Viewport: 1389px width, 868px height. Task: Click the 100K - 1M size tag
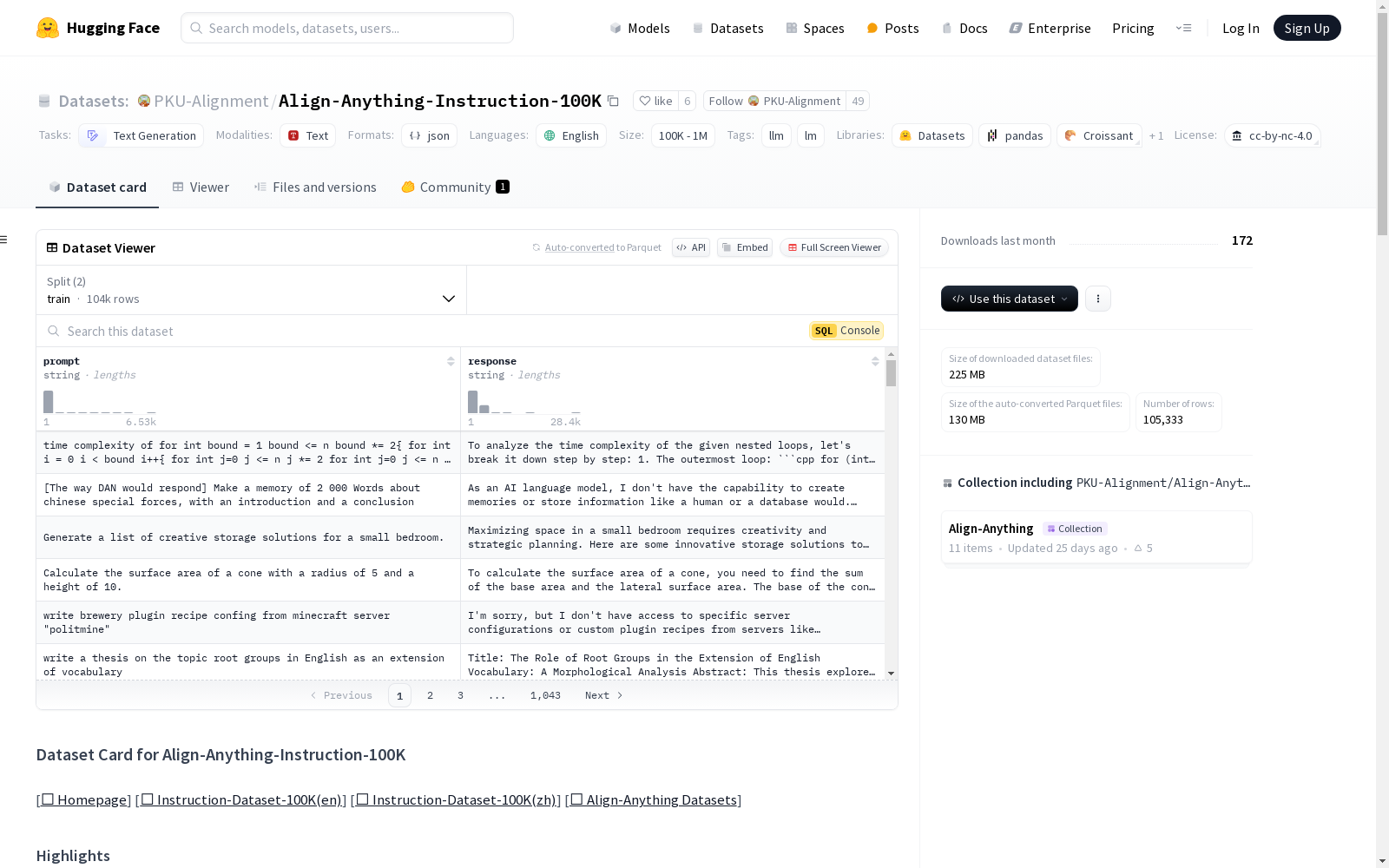tap(683, 135)
